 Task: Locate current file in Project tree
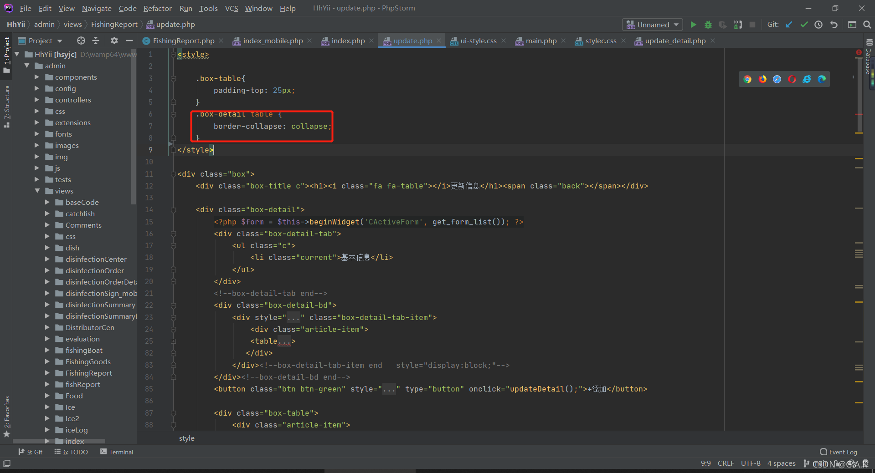(x=81, y=41)
